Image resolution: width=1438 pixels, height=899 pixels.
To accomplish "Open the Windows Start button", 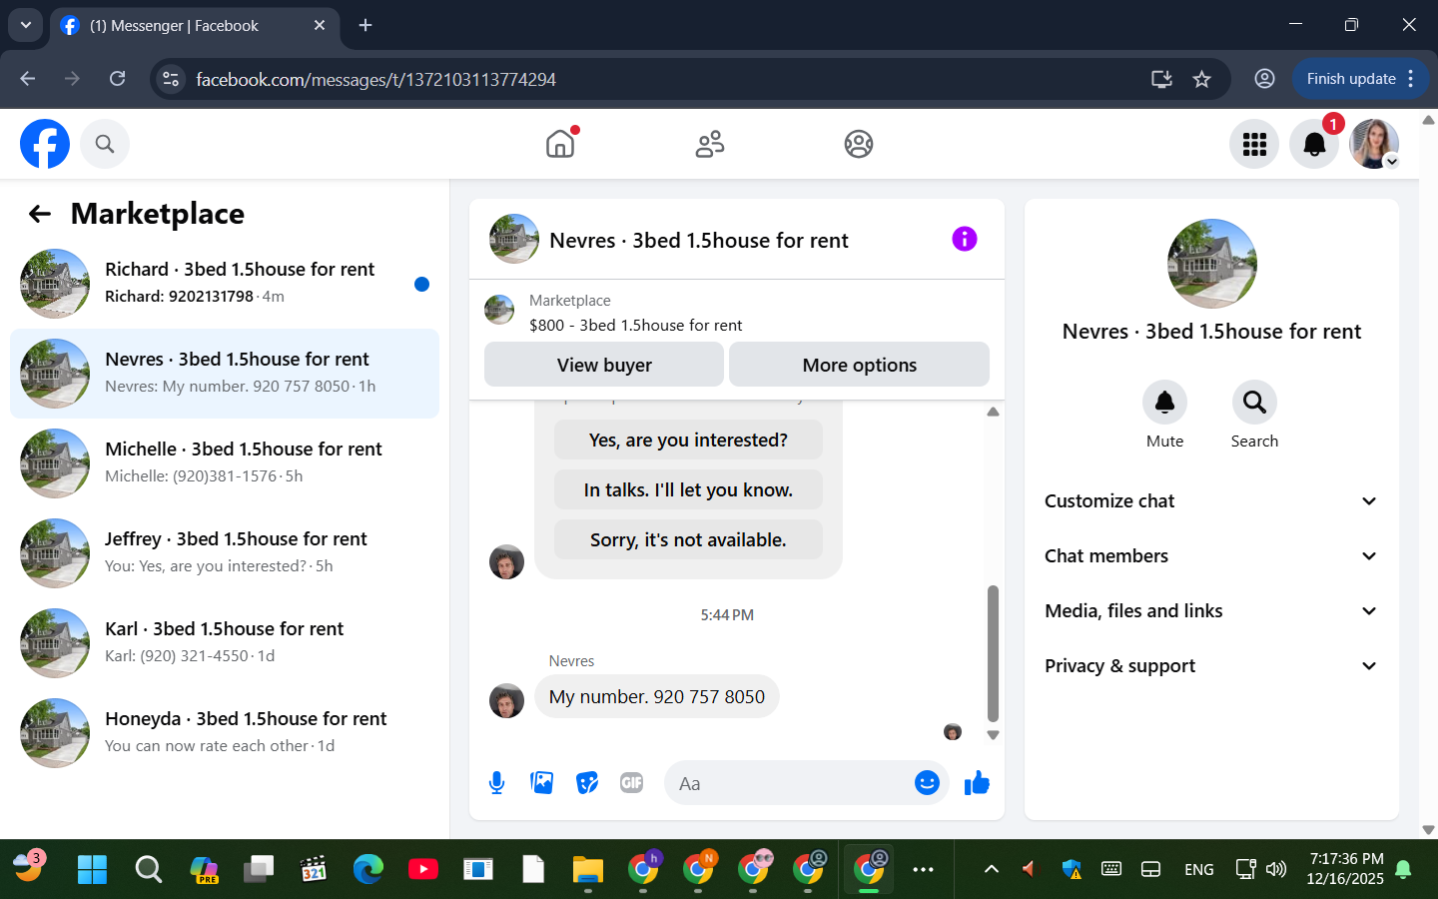I will click(92, 869).
